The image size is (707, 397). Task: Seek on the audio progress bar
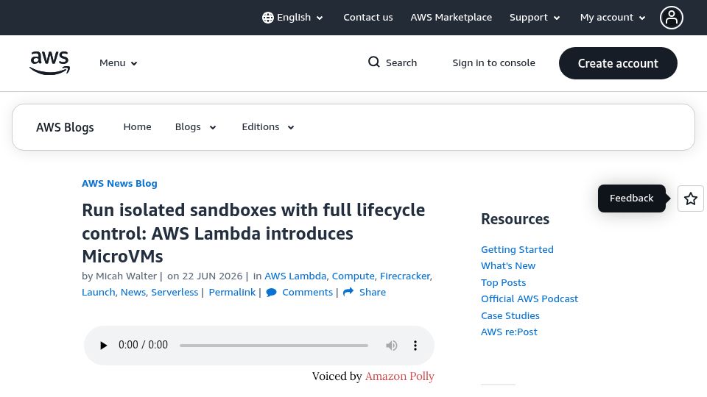click(274, 346)
